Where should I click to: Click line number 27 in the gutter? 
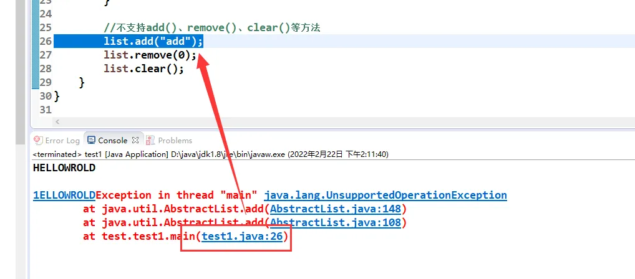pos(46,55)
